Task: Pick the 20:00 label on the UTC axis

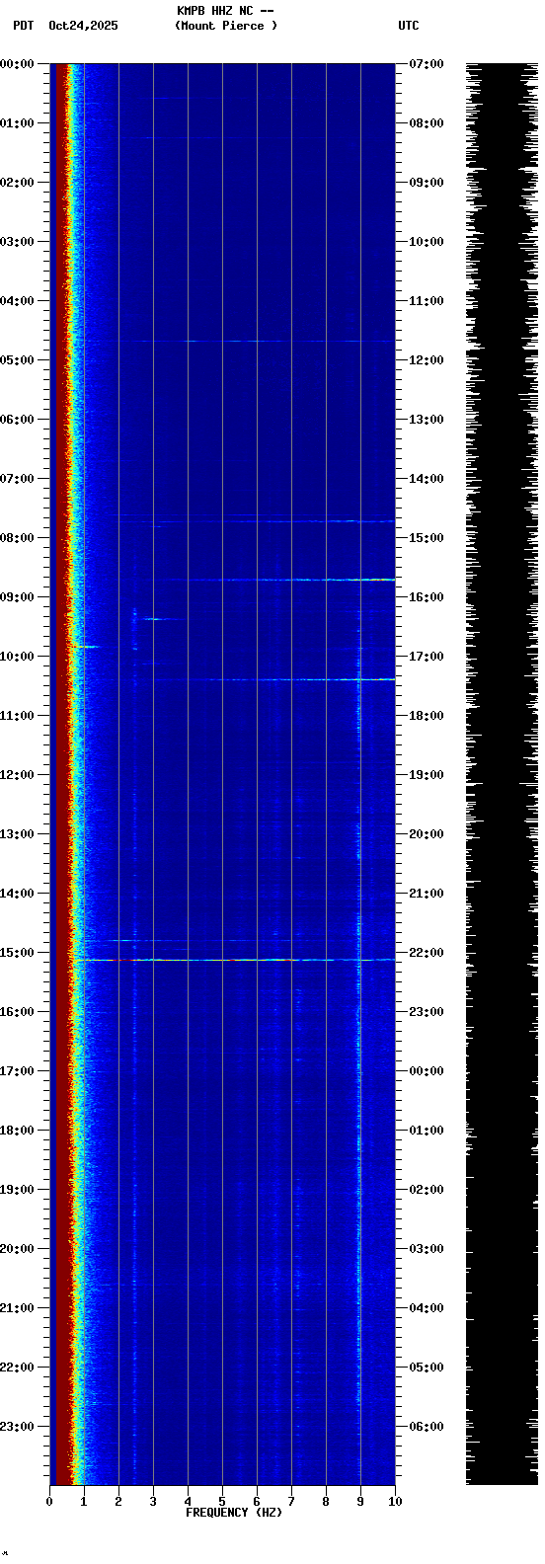Action: click(427, 834)
